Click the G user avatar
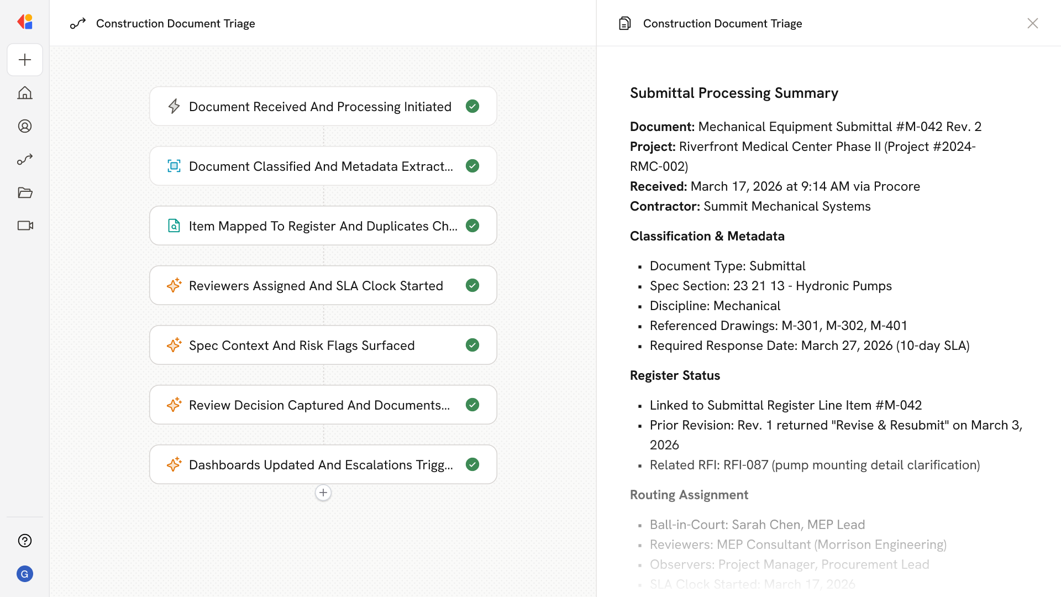The image size is (1061, 597). click(x=25, y=574)
